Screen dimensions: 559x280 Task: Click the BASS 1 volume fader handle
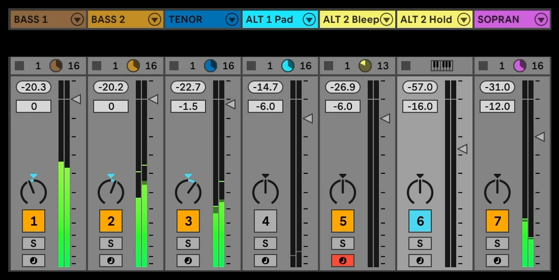76,99
